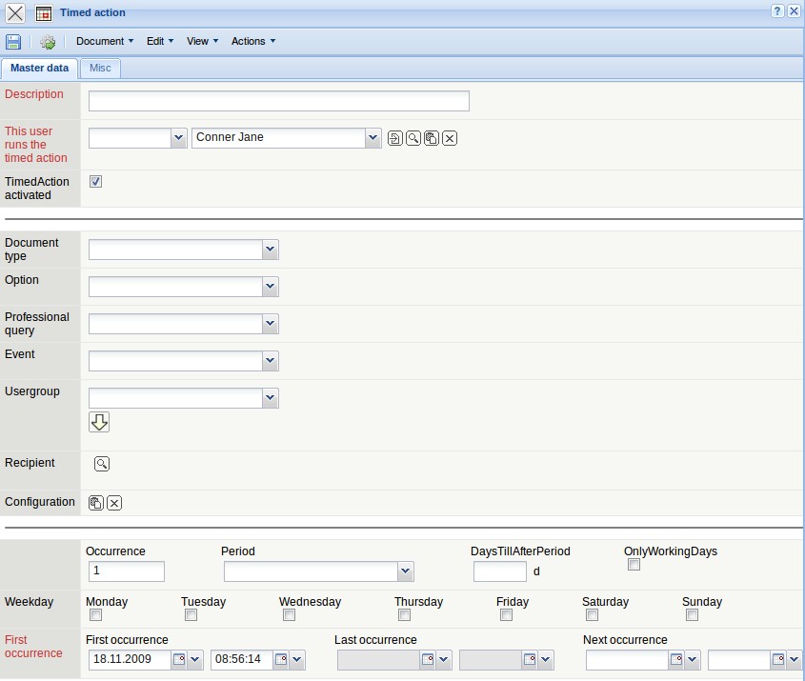
Task: Enable the OnlyWorkingDays checkbox
Action: tap(634, 565)
